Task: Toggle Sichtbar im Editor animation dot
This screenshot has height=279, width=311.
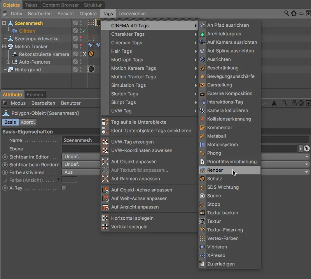Action: tap(5, 157)
